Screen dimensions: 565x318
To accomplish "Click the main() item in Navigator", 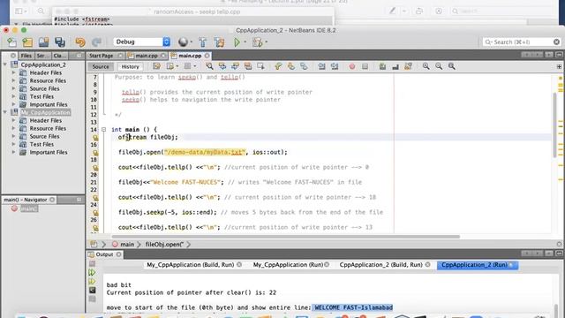I will click(29, 208).
